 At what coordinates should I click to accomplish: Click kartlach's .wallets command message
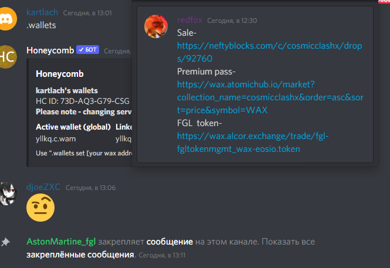tap(41, 25)
